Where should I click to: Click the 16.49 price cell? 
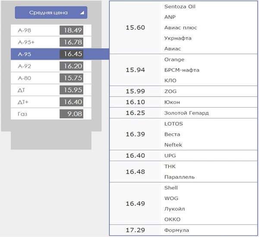[135, 204]
